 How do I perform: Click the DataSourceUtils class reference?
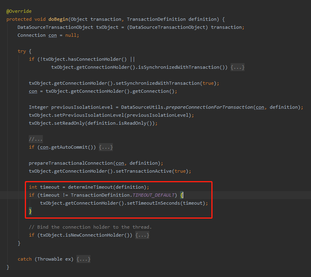(x=142, y=108)
